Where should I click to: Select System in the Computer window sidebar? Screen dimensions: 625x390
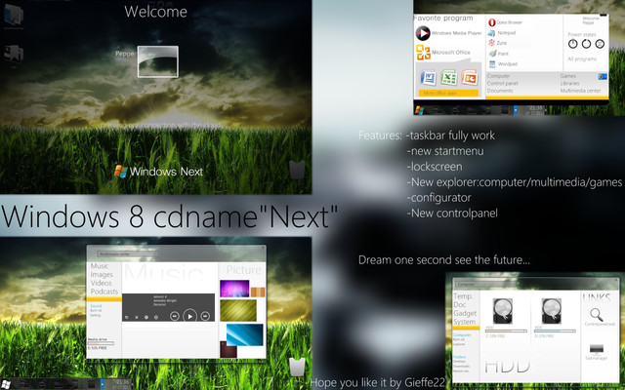pos(465,322)
